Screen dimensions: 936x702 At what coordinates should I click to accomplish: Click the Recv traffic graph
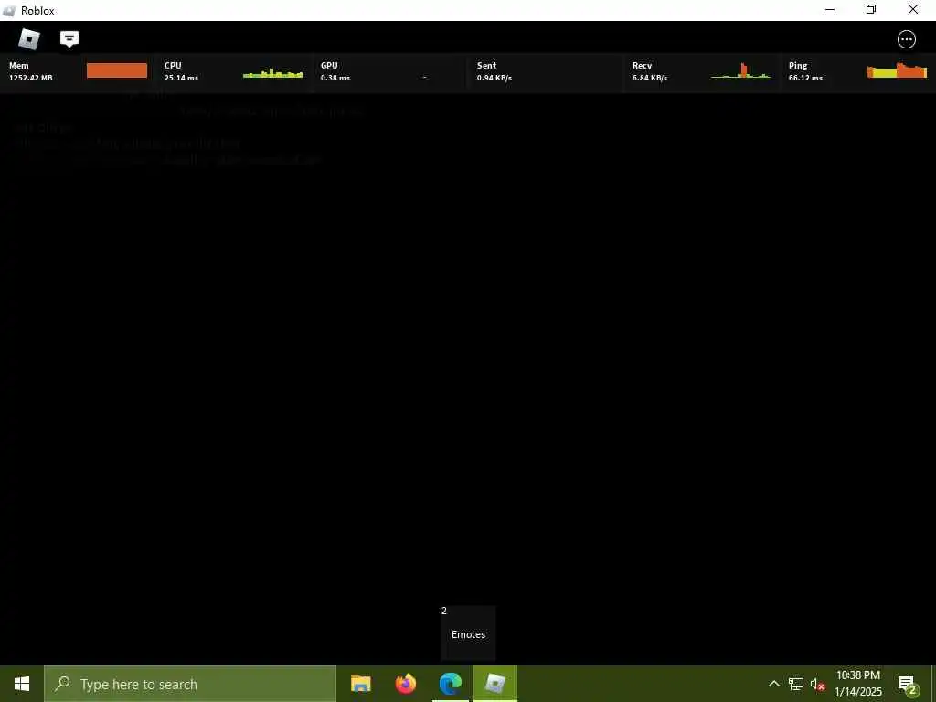pos(740,70)
